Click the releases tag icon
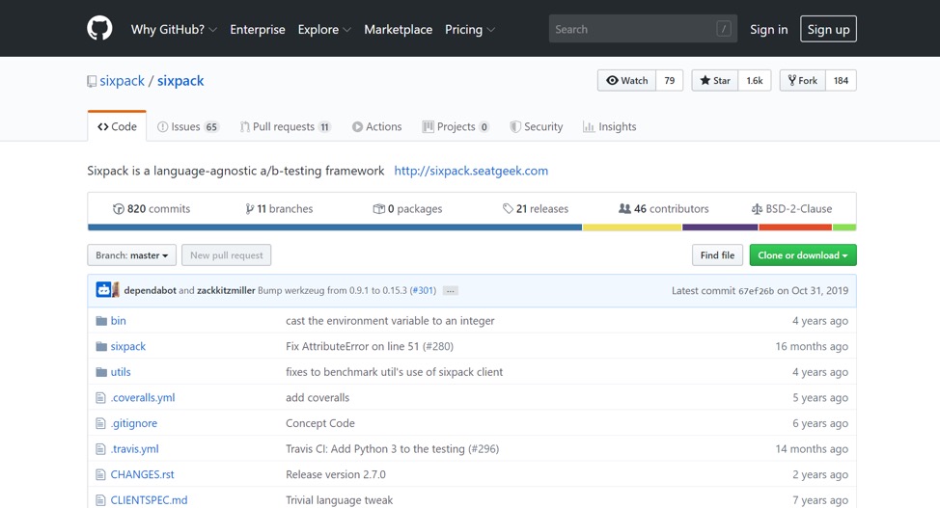The width and height of the screenshot is (940, 508). pos(508,209)
